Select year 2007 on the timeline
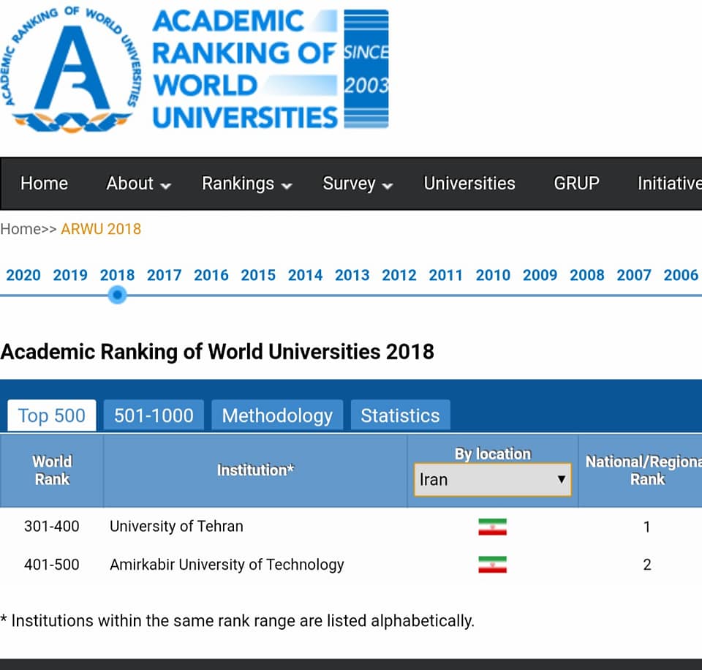Image resolution: width=702 pixels, height=670 pixels. (x=634, y=274)
